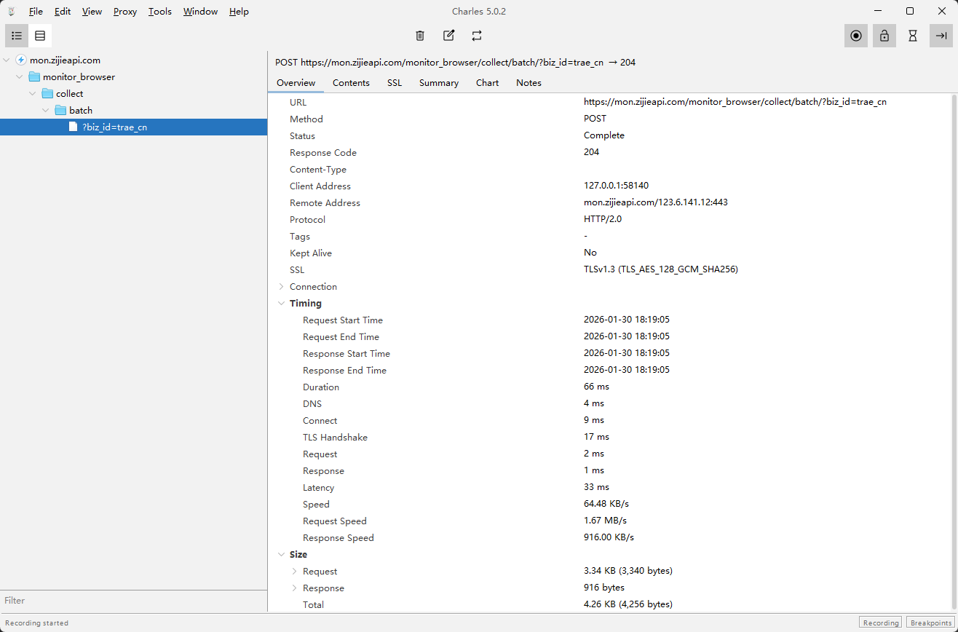Click the Recording status bar button
958x632 pixels.
point(881,623)
